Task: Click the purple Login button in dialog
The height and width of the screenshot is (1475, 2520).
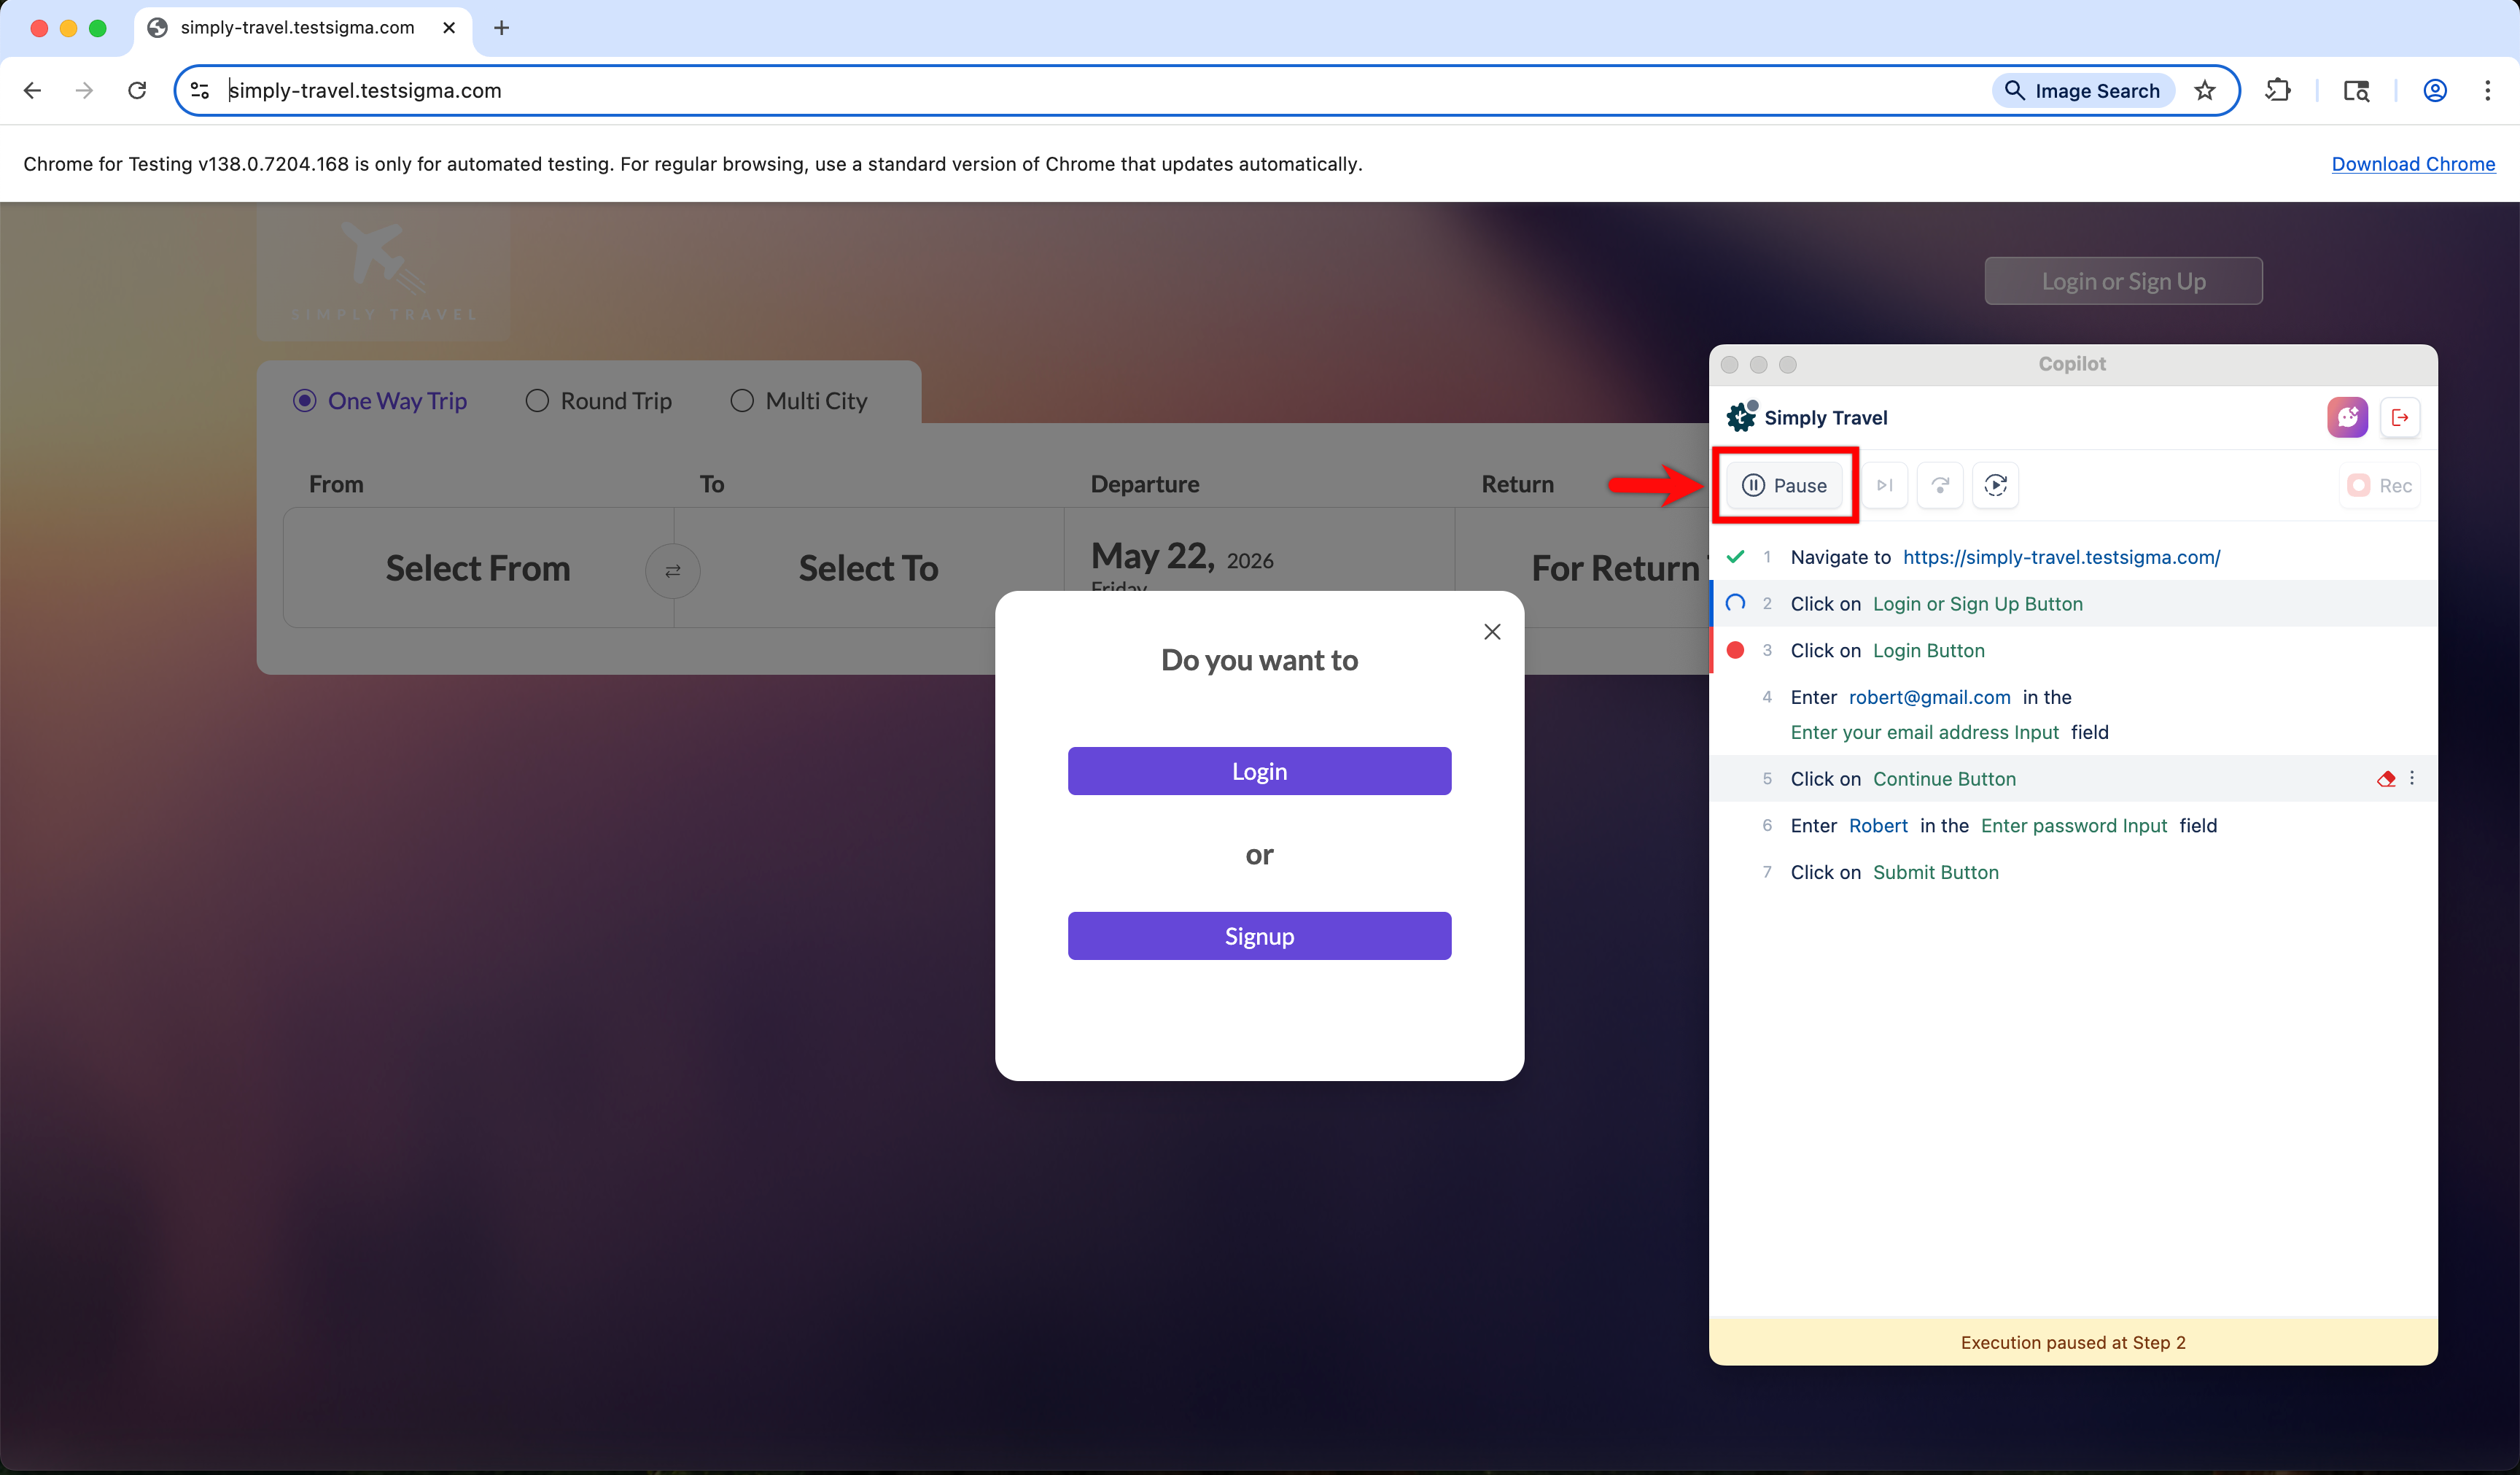Action: (1259, 772)
